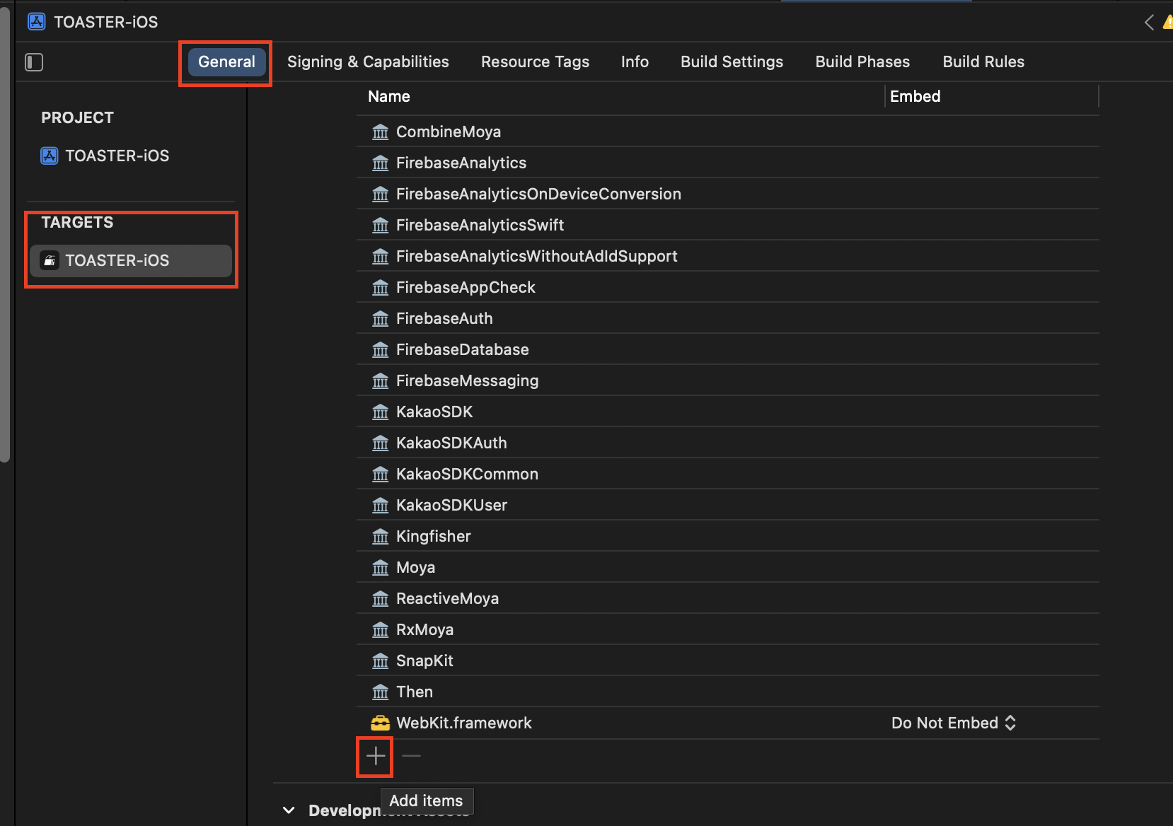Open the Do Not Embed dropdown for WebKit.framework
This screenshot has height=826, width=1173.
click(x=954, y=723)
